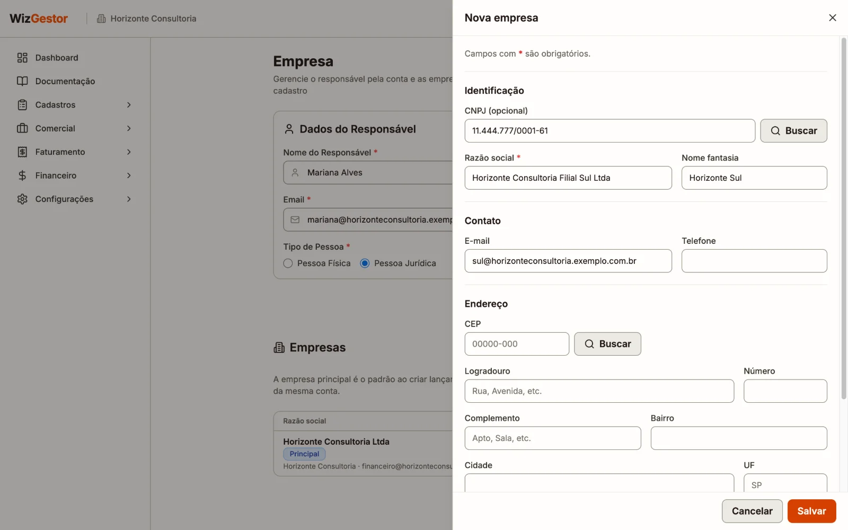Click the E-mail field in Contato section
The height and width of the screenshot is (530, 848).
click(568, 261)
